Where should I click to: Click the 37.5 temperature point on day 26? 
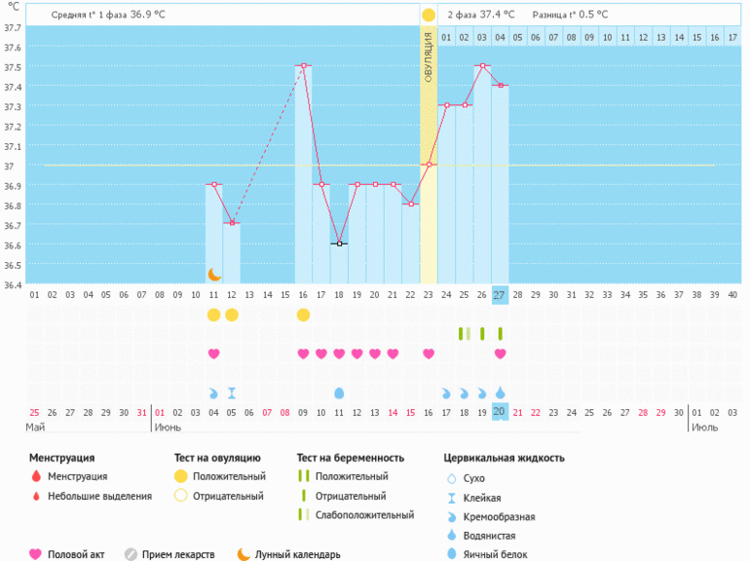[482, 65]
